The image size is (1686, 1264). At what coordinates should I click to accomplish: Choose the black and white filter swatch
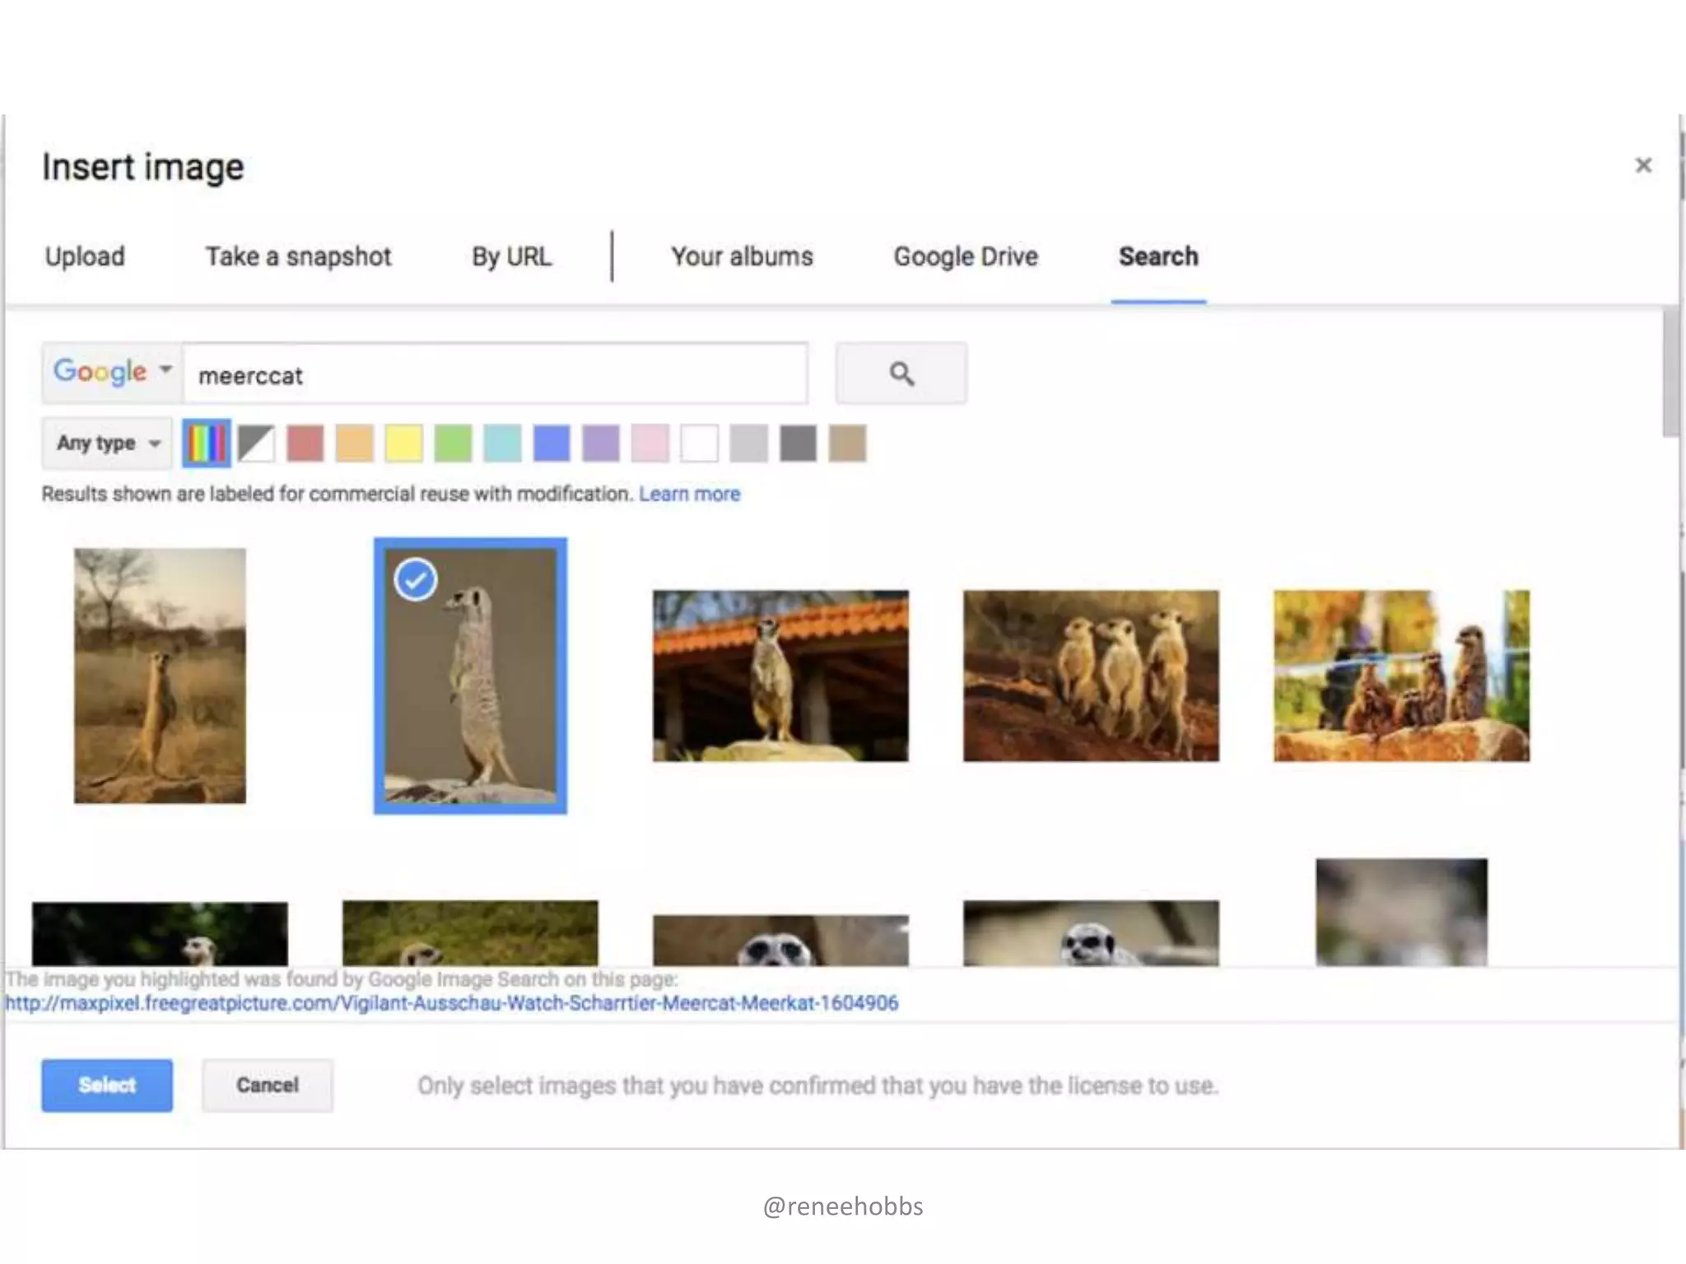(256, 444)
